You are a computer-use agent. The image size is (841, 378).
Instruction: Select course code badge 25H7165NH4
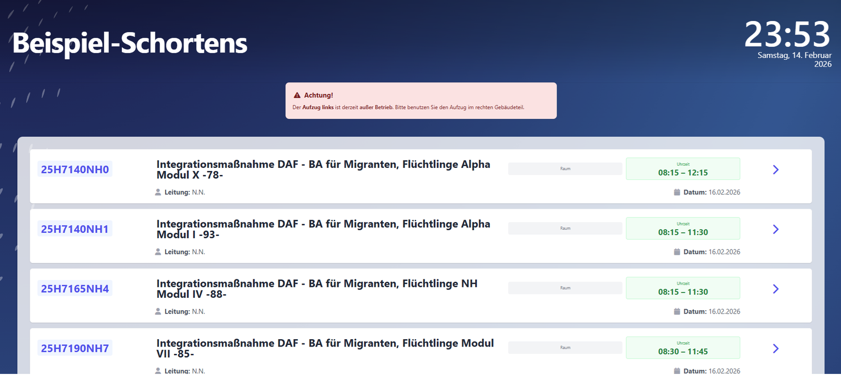click(75, 289)
